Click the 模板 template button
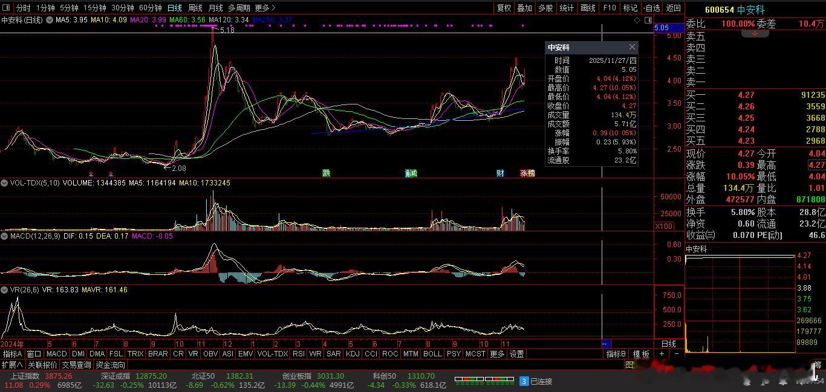The width and height of the screenshot is (826, 392). click(641, 354)
